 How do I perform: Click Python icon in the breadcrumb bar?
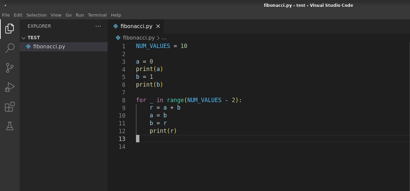tap(118, 38)
